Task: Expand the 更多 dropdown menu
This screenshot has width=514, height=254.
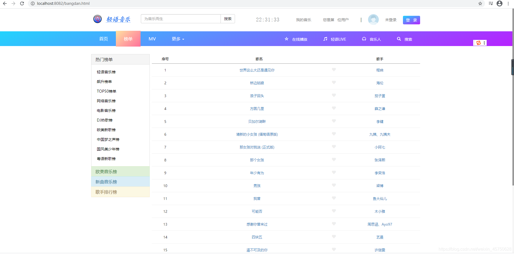Action: point(178,39)
